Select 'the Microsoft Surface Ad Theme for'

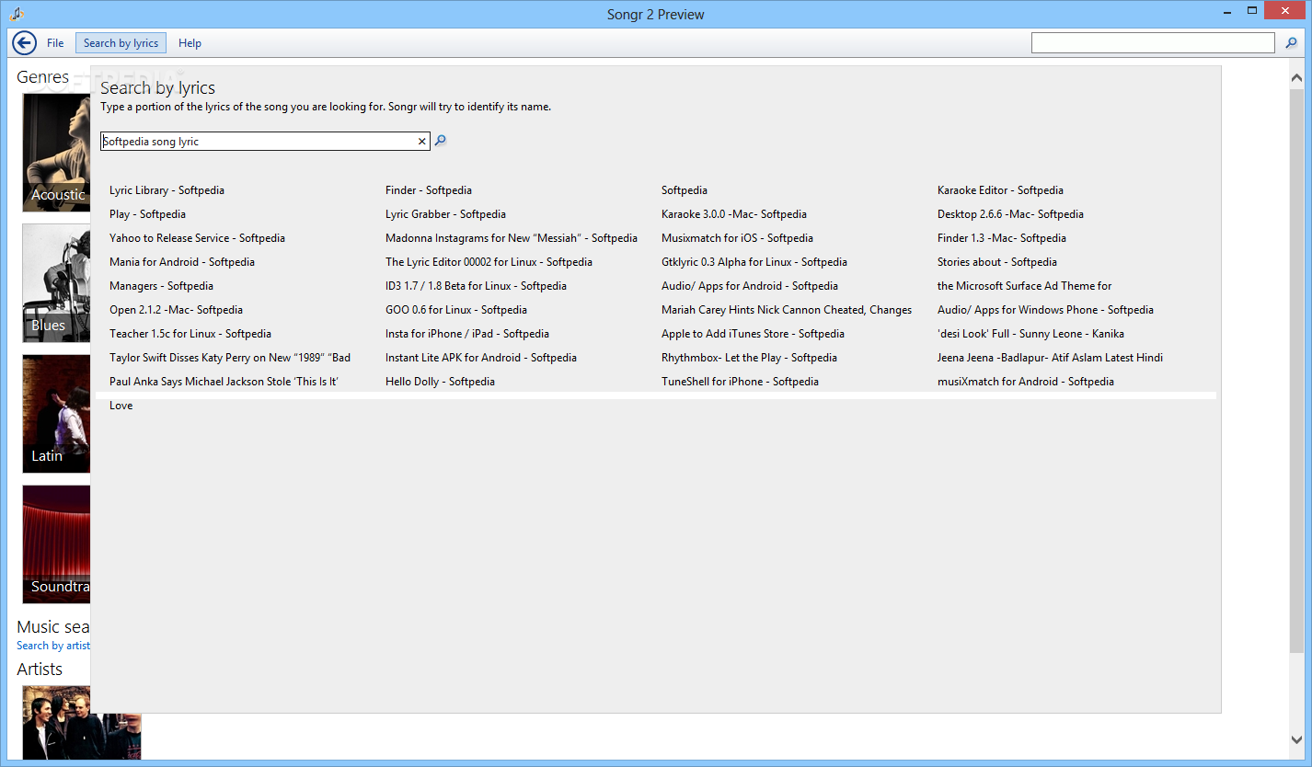pos(1024,286)
